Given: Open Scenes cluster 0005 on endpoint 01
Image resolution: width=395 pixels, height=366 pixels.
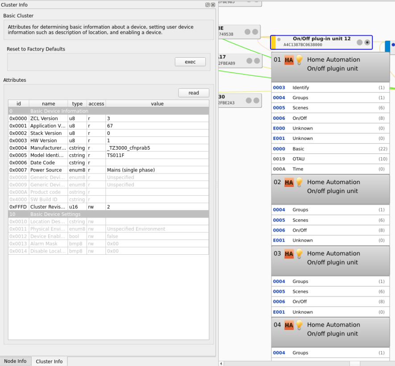Looking at the screenshot, I should (330, 108).
